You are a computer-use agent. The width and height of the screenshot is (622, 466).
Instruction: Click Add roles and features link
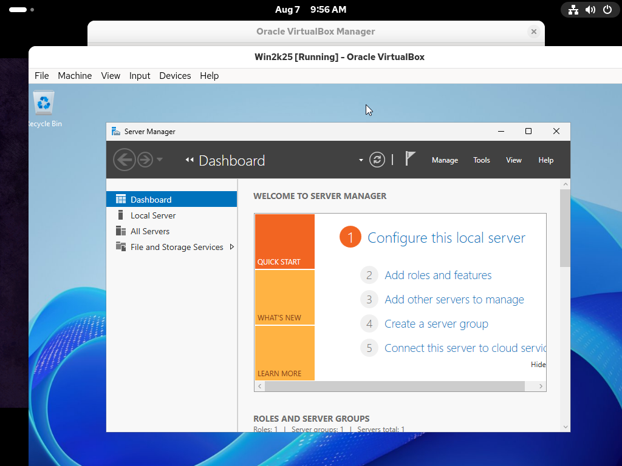tap(438, 275)
